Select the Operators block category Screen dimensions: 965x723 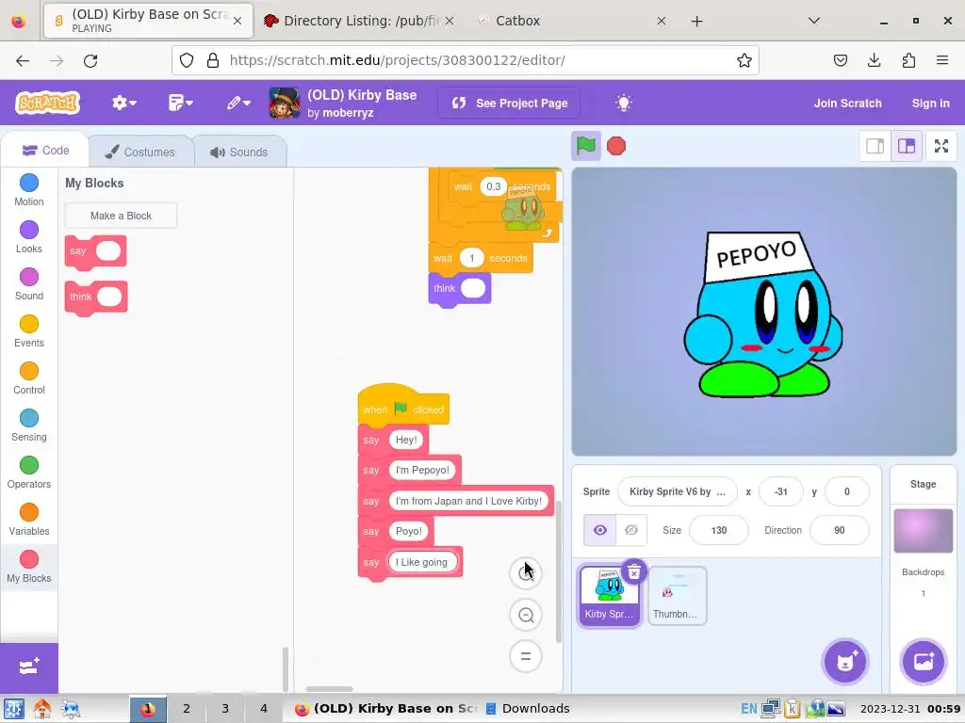[x=29, y=473]
